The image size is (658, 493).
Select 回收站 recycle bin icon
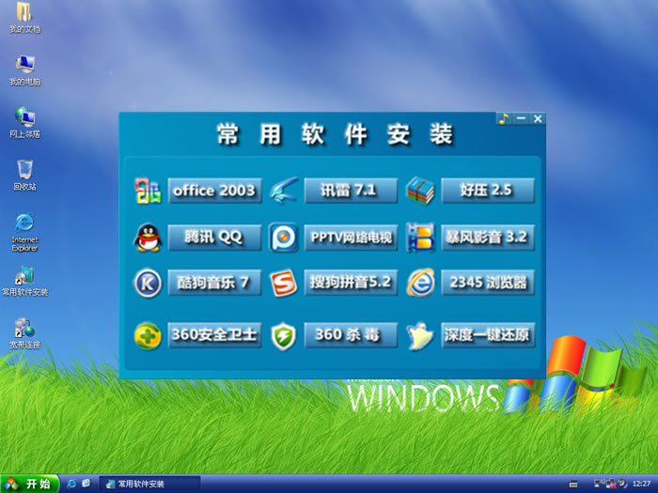point(24,176)
